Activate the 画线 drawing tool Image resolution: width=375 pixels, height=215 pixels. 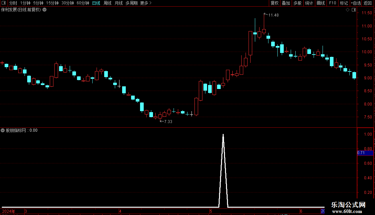click(321, 3)
